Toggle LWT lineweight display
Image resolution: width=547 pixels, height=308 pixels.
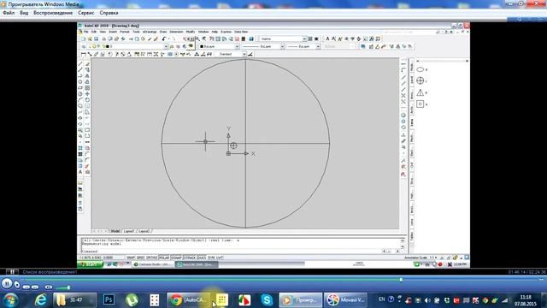point(220,258)
